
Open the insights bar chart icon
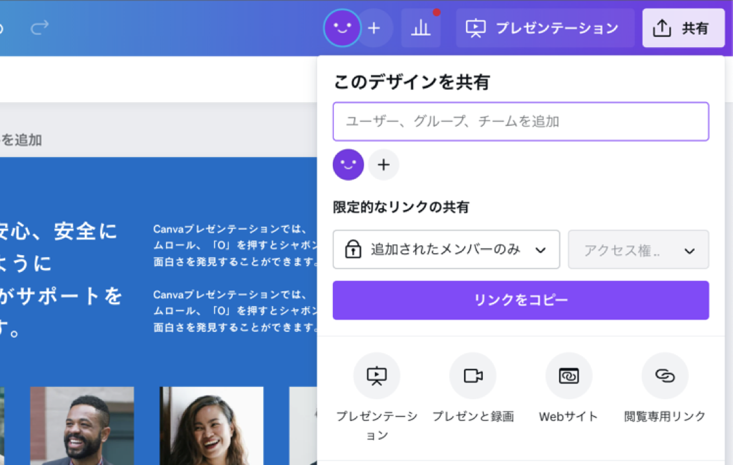click(421, 28)
